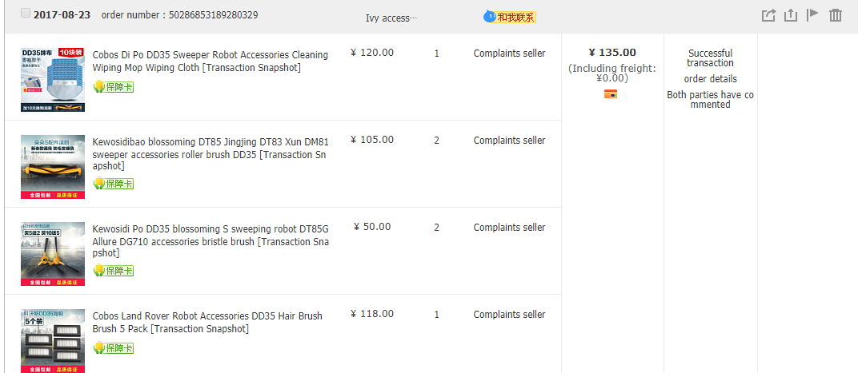This screenshot has height=373, width=858.
Task: Click the yellow roller brush product thumbnail
Action: click(x=53, y=166)
